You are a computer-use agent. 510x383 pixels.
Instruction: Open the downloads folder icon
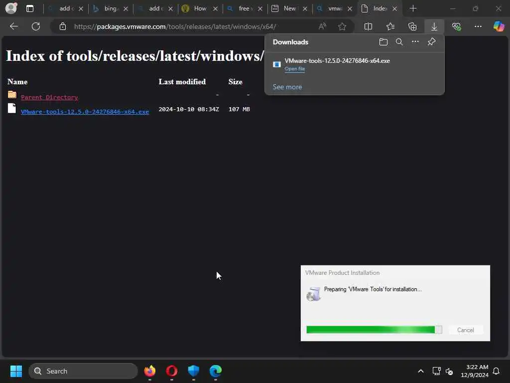(383, 42)
